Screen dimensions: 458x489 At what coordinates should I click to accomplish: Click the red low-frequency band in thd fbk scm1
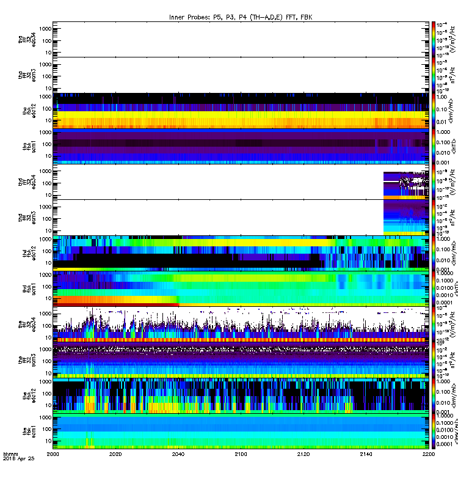pyautogui.click(x=116, y=304)
